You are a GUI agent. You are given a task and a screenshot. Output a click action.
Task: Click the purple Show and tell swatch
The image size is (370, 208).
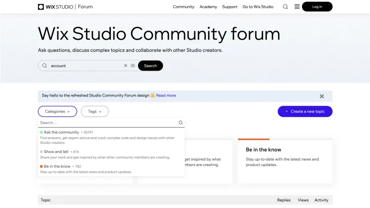click(41, 152)
